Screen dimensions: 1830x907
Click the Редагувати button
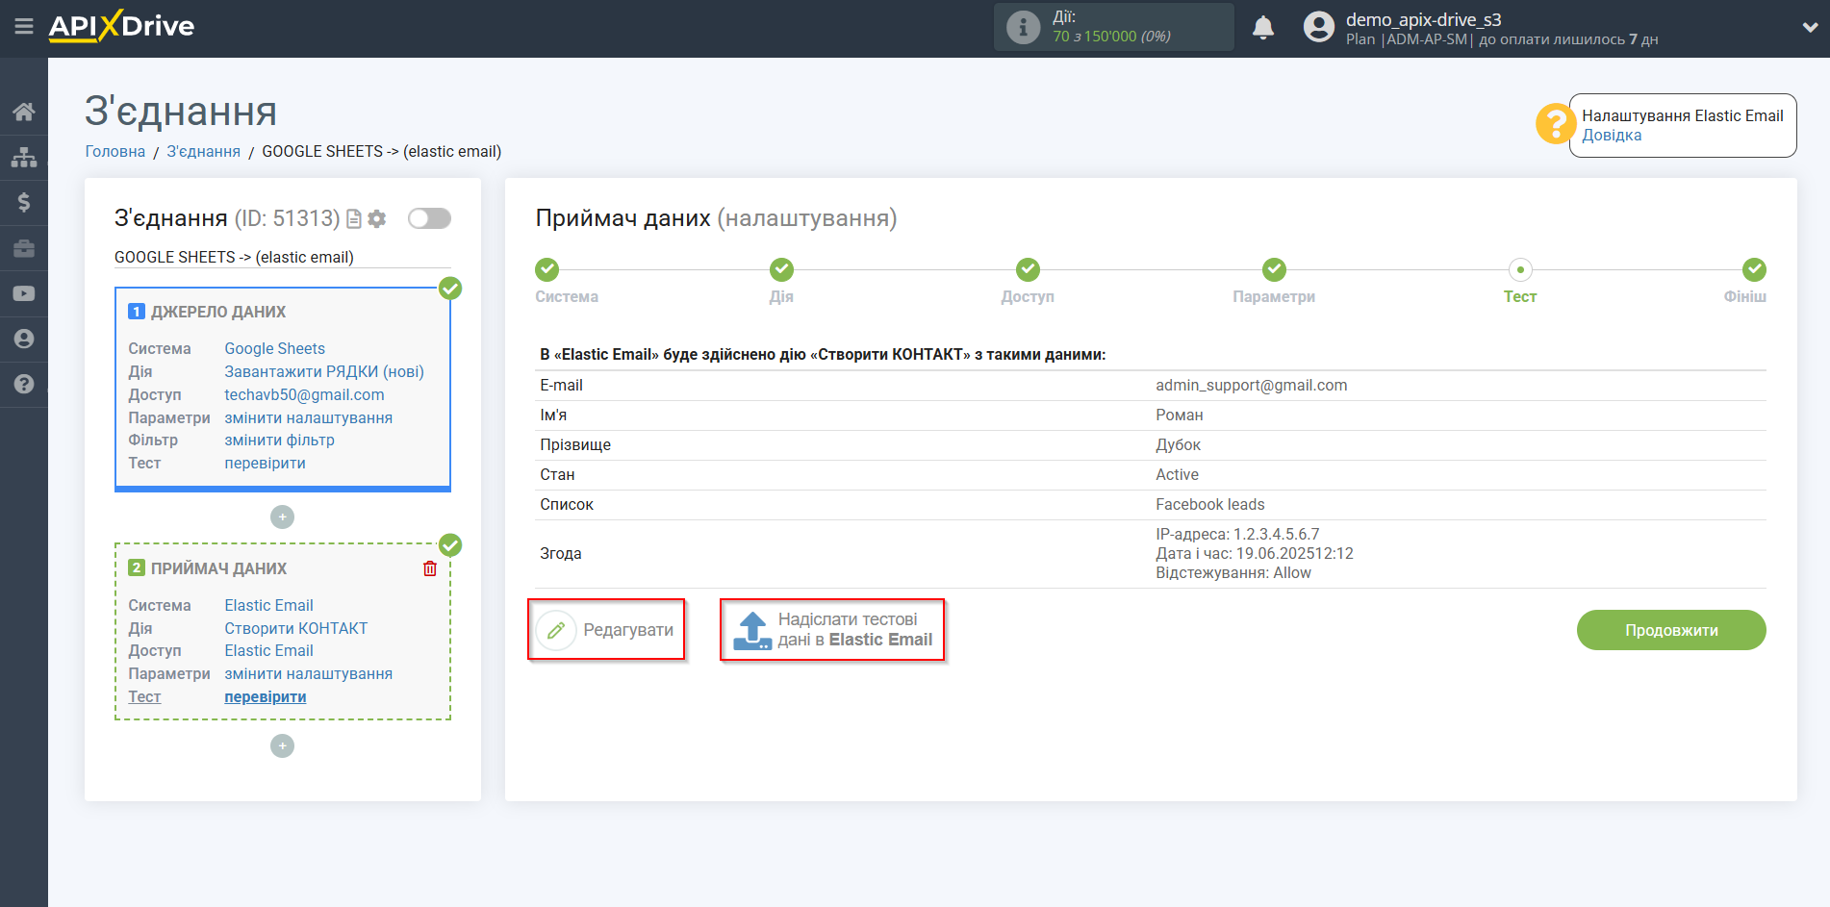click(606, 630)
